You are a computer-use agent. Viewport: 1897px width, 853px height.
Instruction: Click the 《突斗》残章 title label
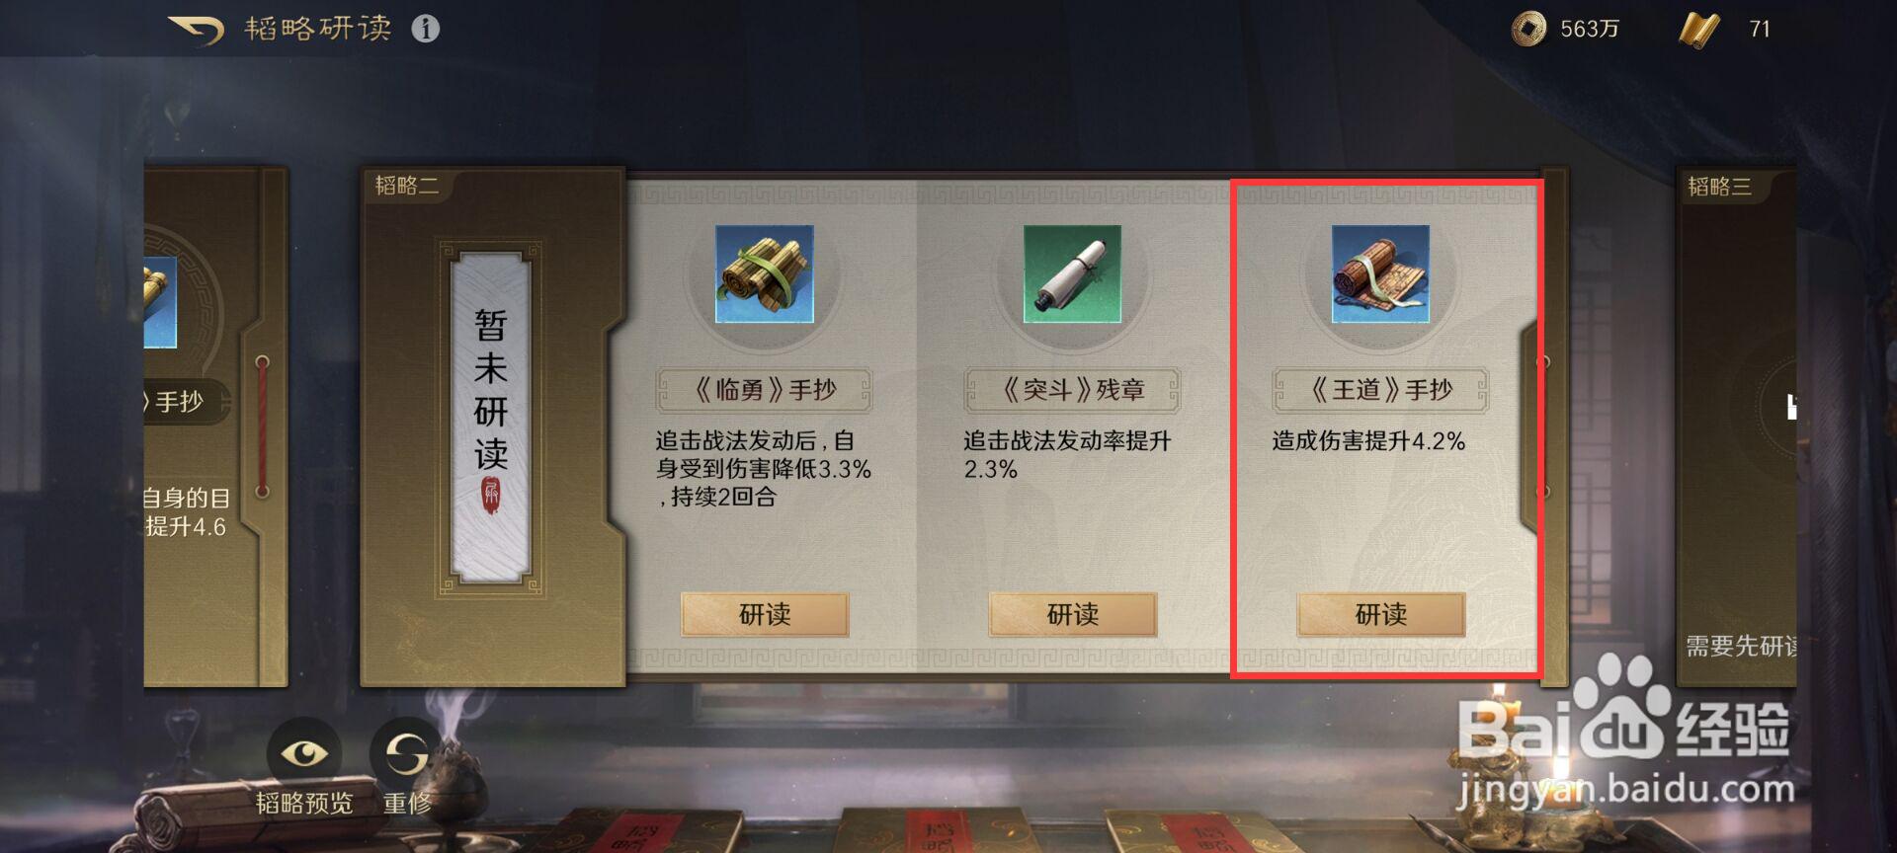[1072, 390]
